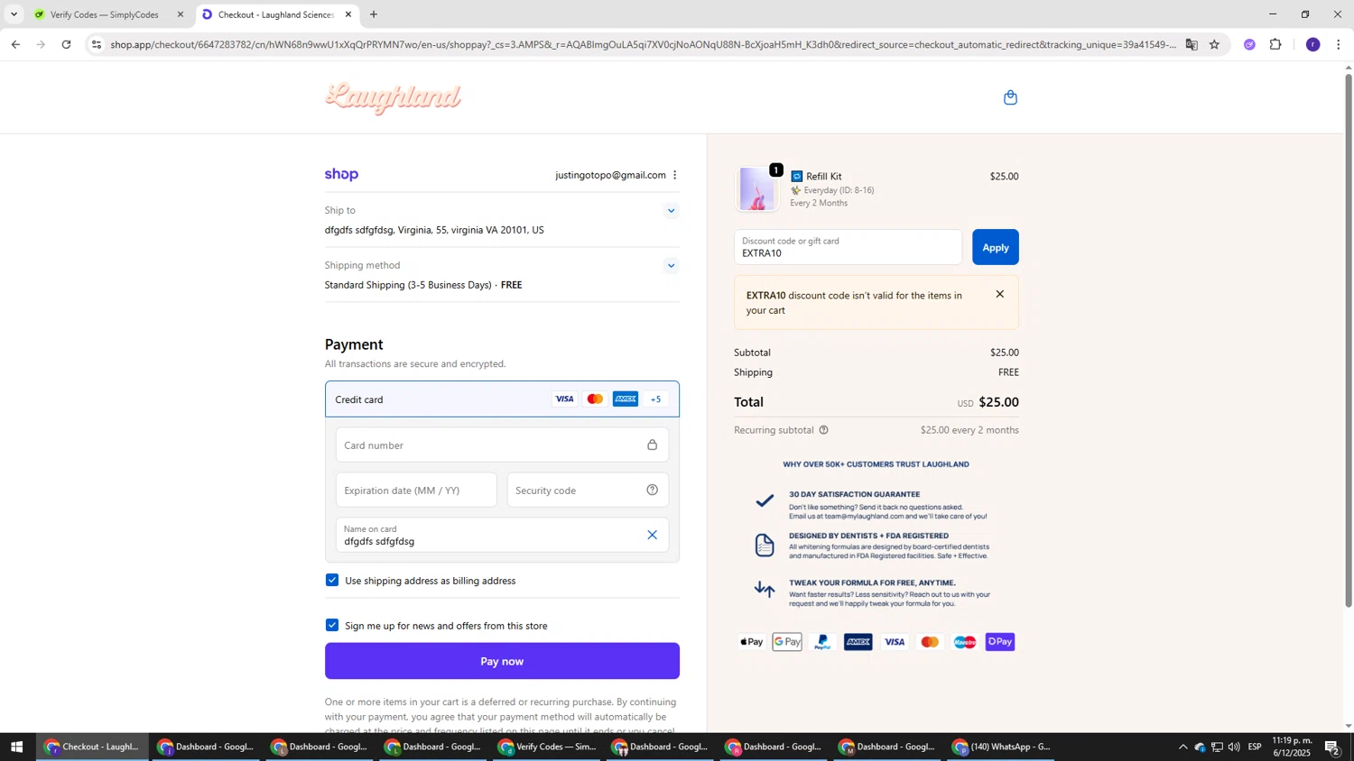
Task: Expand the Shipping method section
Action: coord(671,266)
